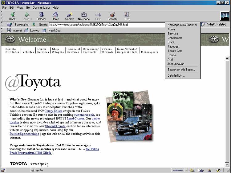Open the Pikes Peak Hill Climb link
Screen dimensions: 231x173
point(54,151)
